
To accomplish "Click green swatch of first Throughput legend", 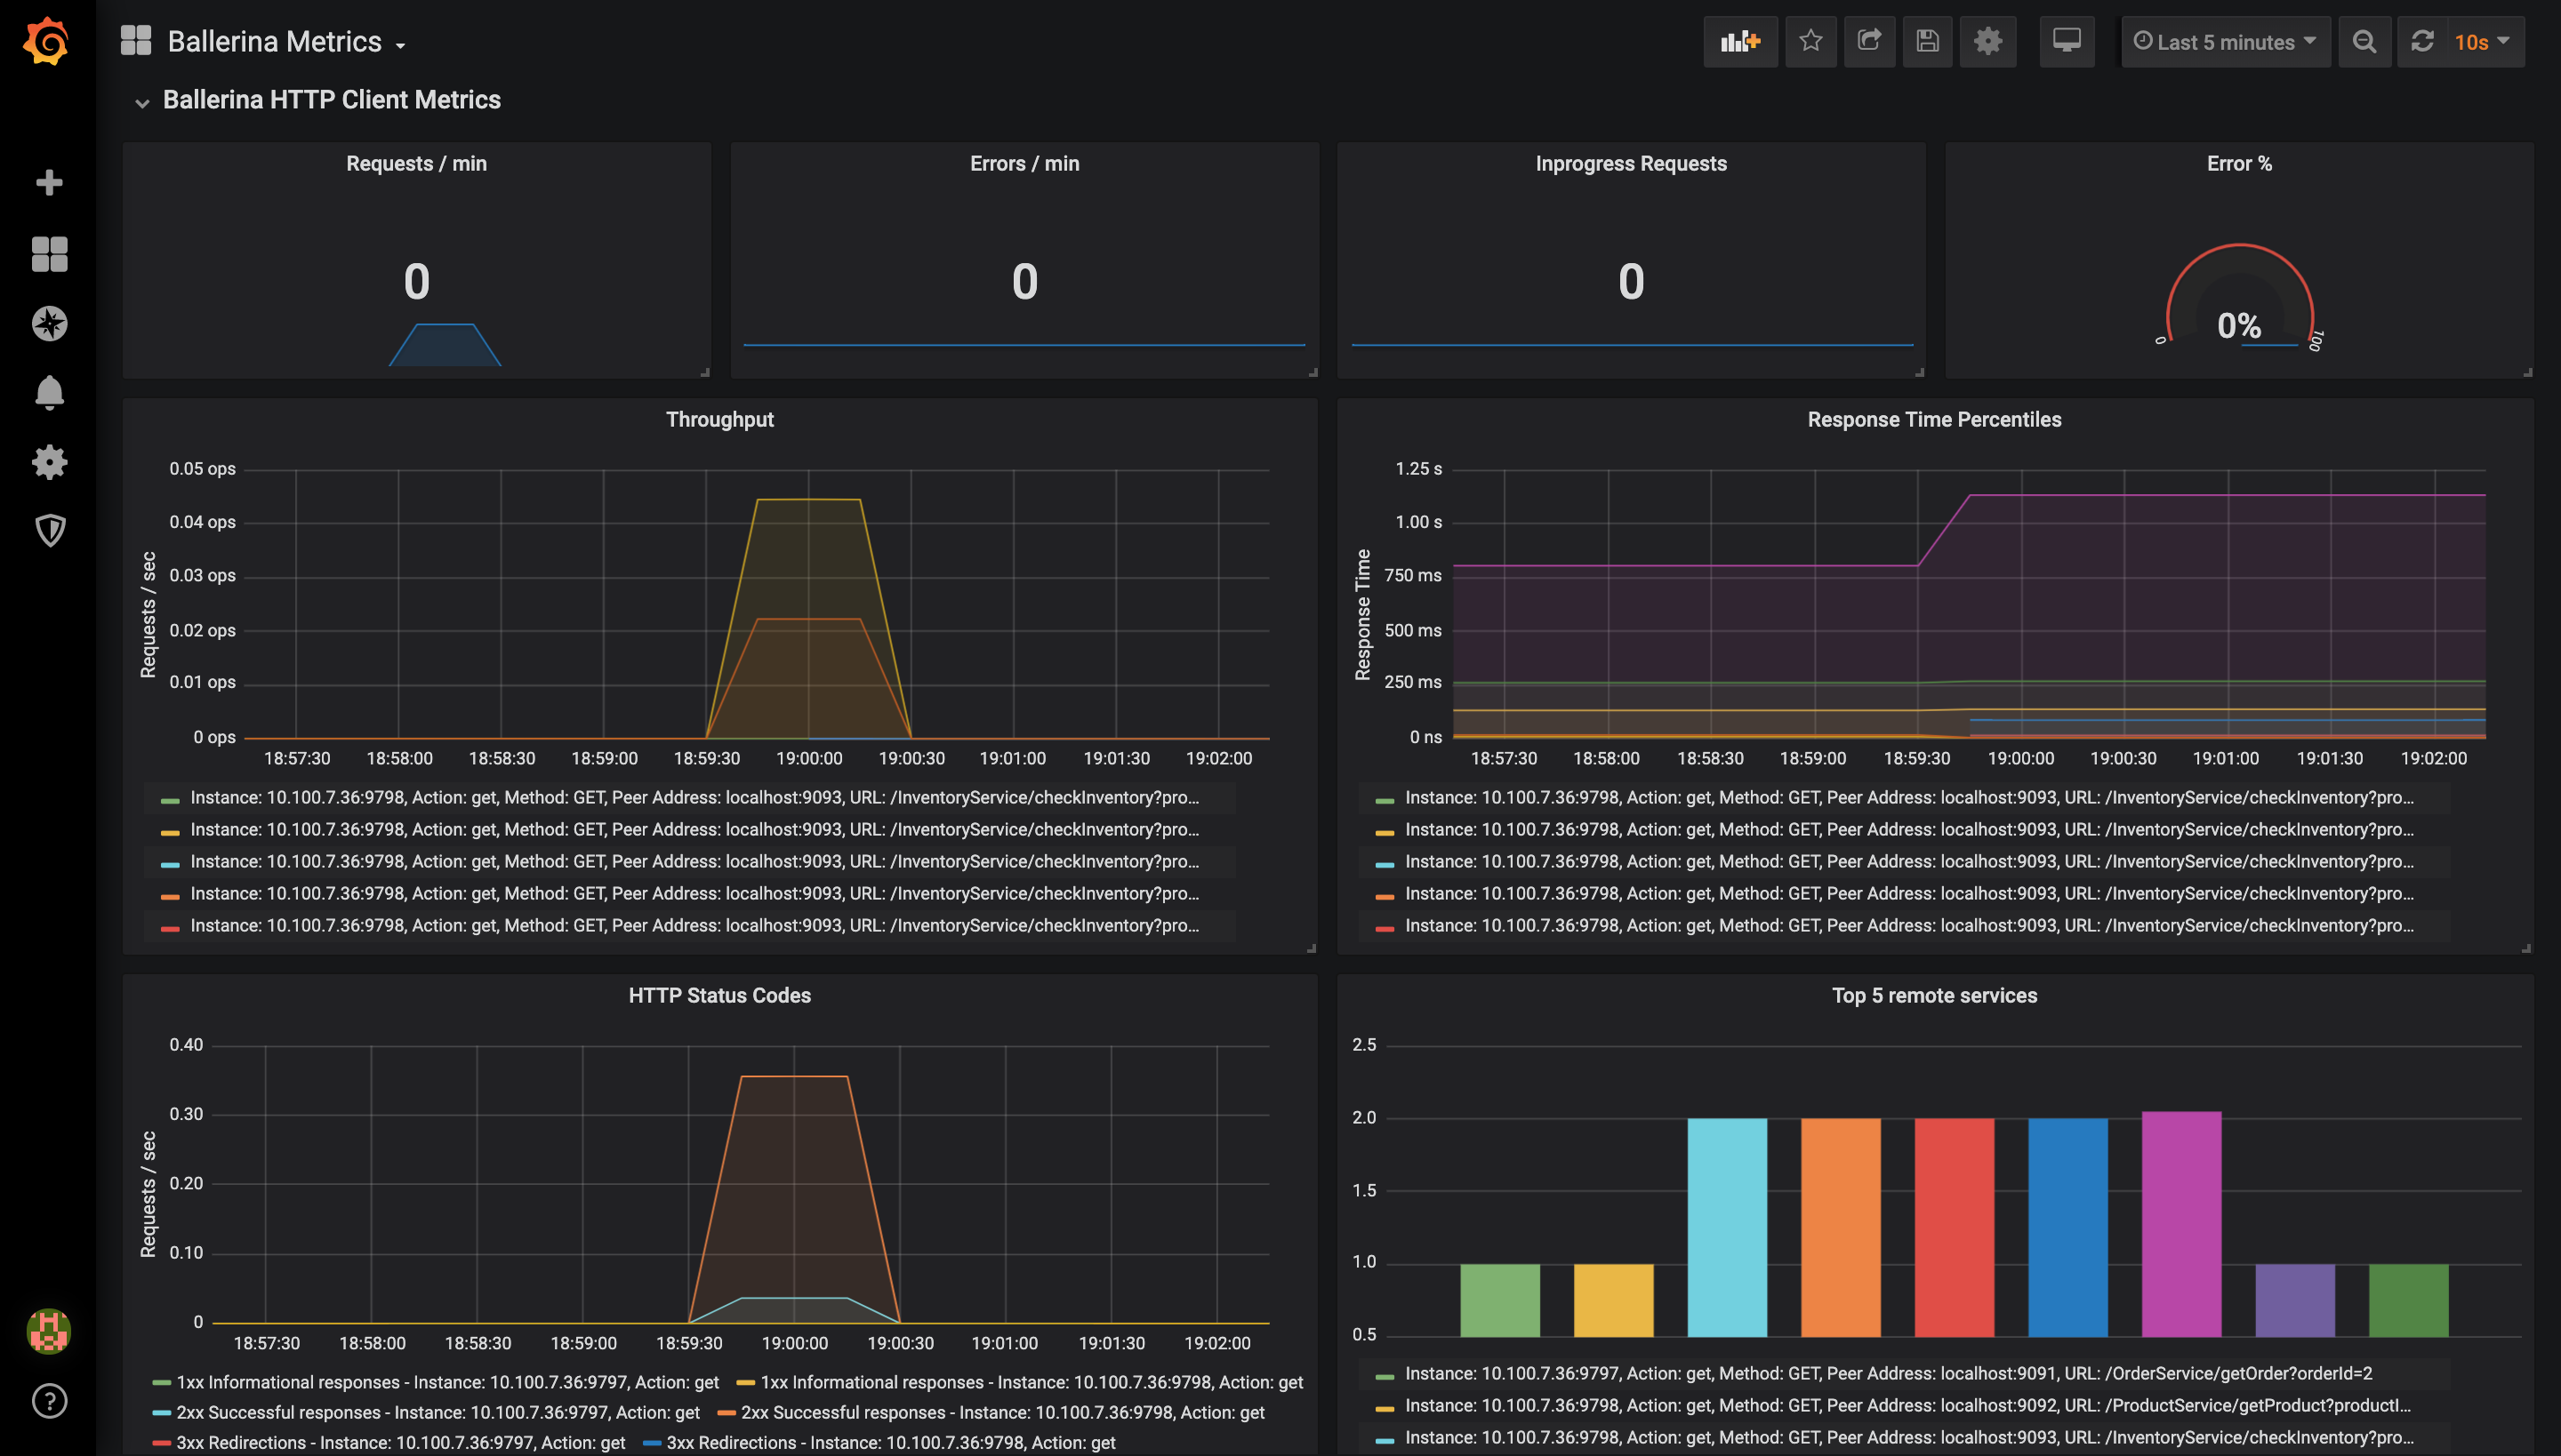I will [x=170, y=799].
